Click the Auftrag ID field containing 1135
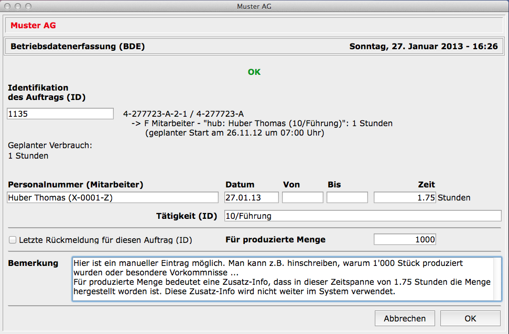Image resolution: width=509 pixels, height=334 pixels. (x=60, y=114)
